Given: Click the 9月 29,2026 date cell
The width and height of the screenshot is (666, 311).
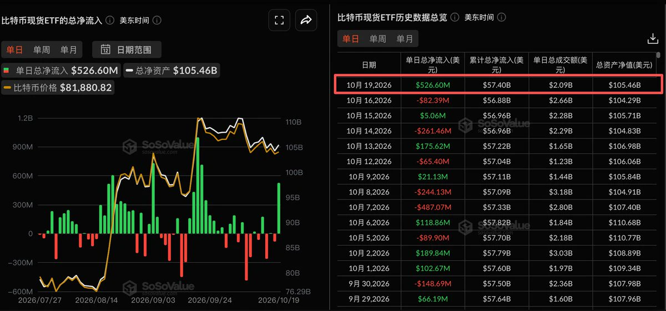Looking at the screenshot, I should tap(369, 299).
